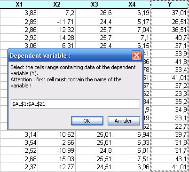Click the Annuler button
Viewport: 189px width, 172px height.
pos(124,121)
